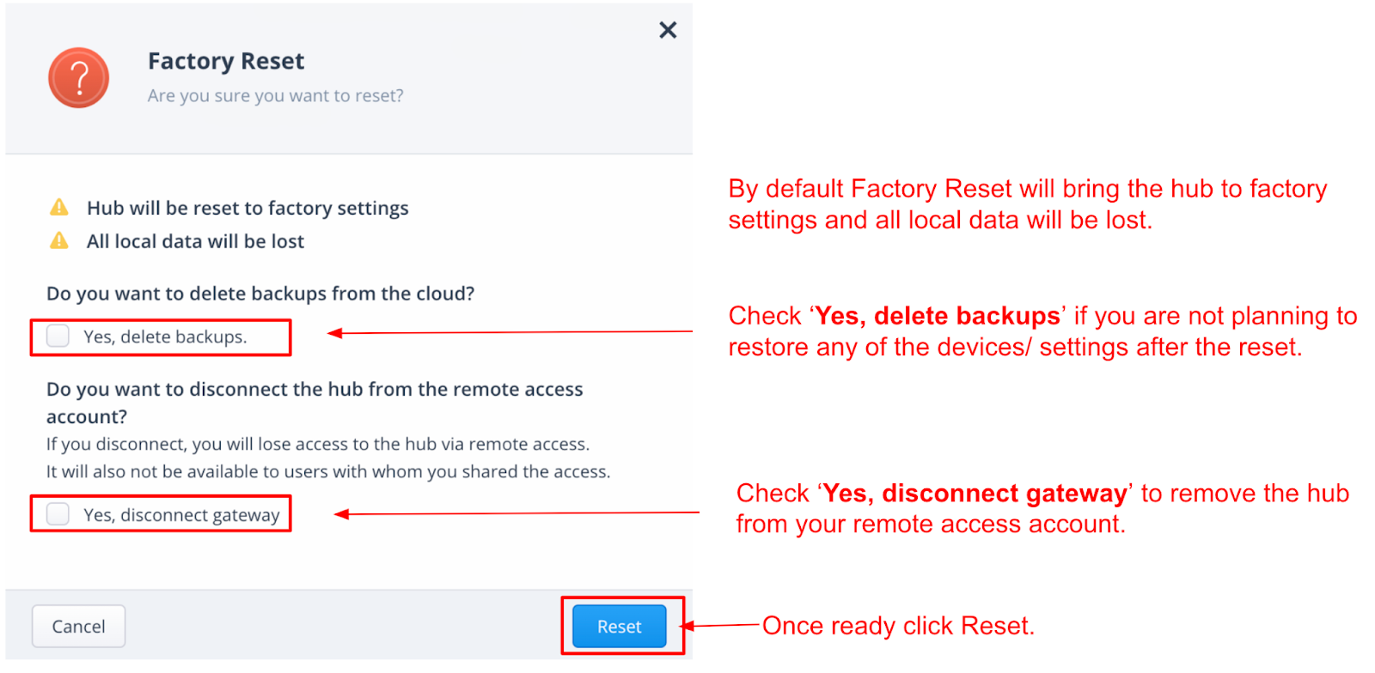Click the orange question mark icon
This screenshot has height=673, width=1375.
pos(78,77)
